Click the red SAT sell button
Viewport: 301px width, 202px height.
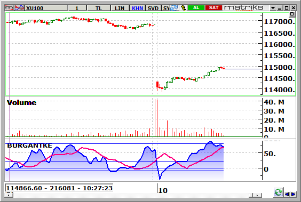[x=213, y=8]
